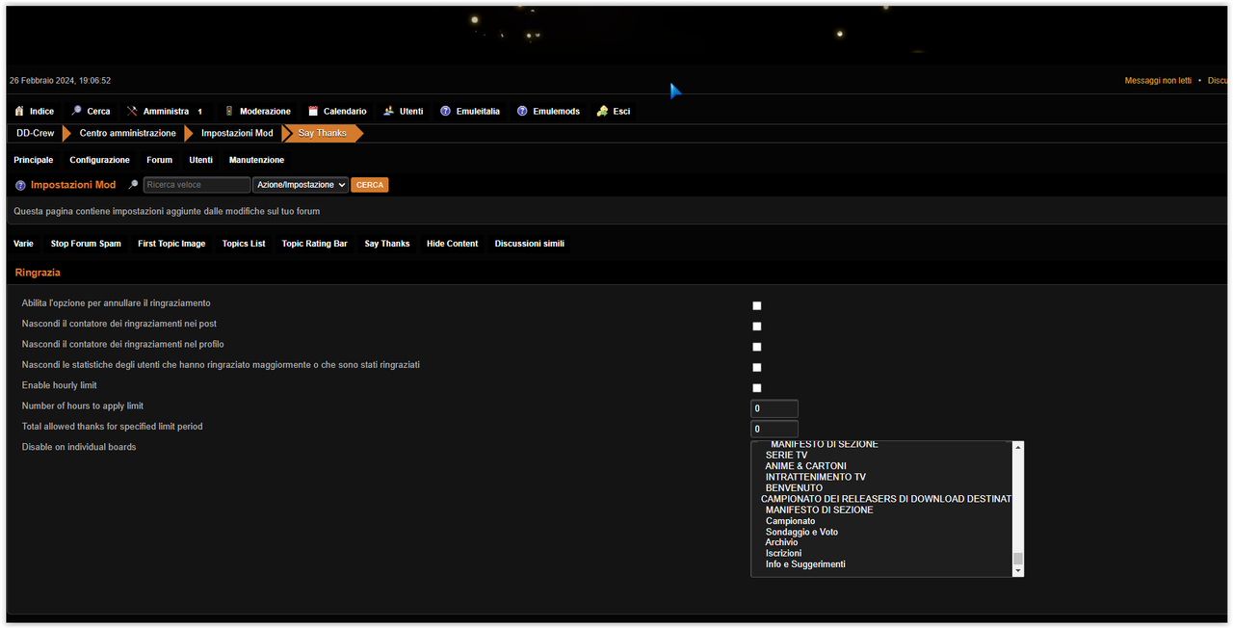Image resolution: width=1233 pixels, height=628 pixels.
Task: Select Sondaggio e Voto in the boards list
Action: (801, 533)
